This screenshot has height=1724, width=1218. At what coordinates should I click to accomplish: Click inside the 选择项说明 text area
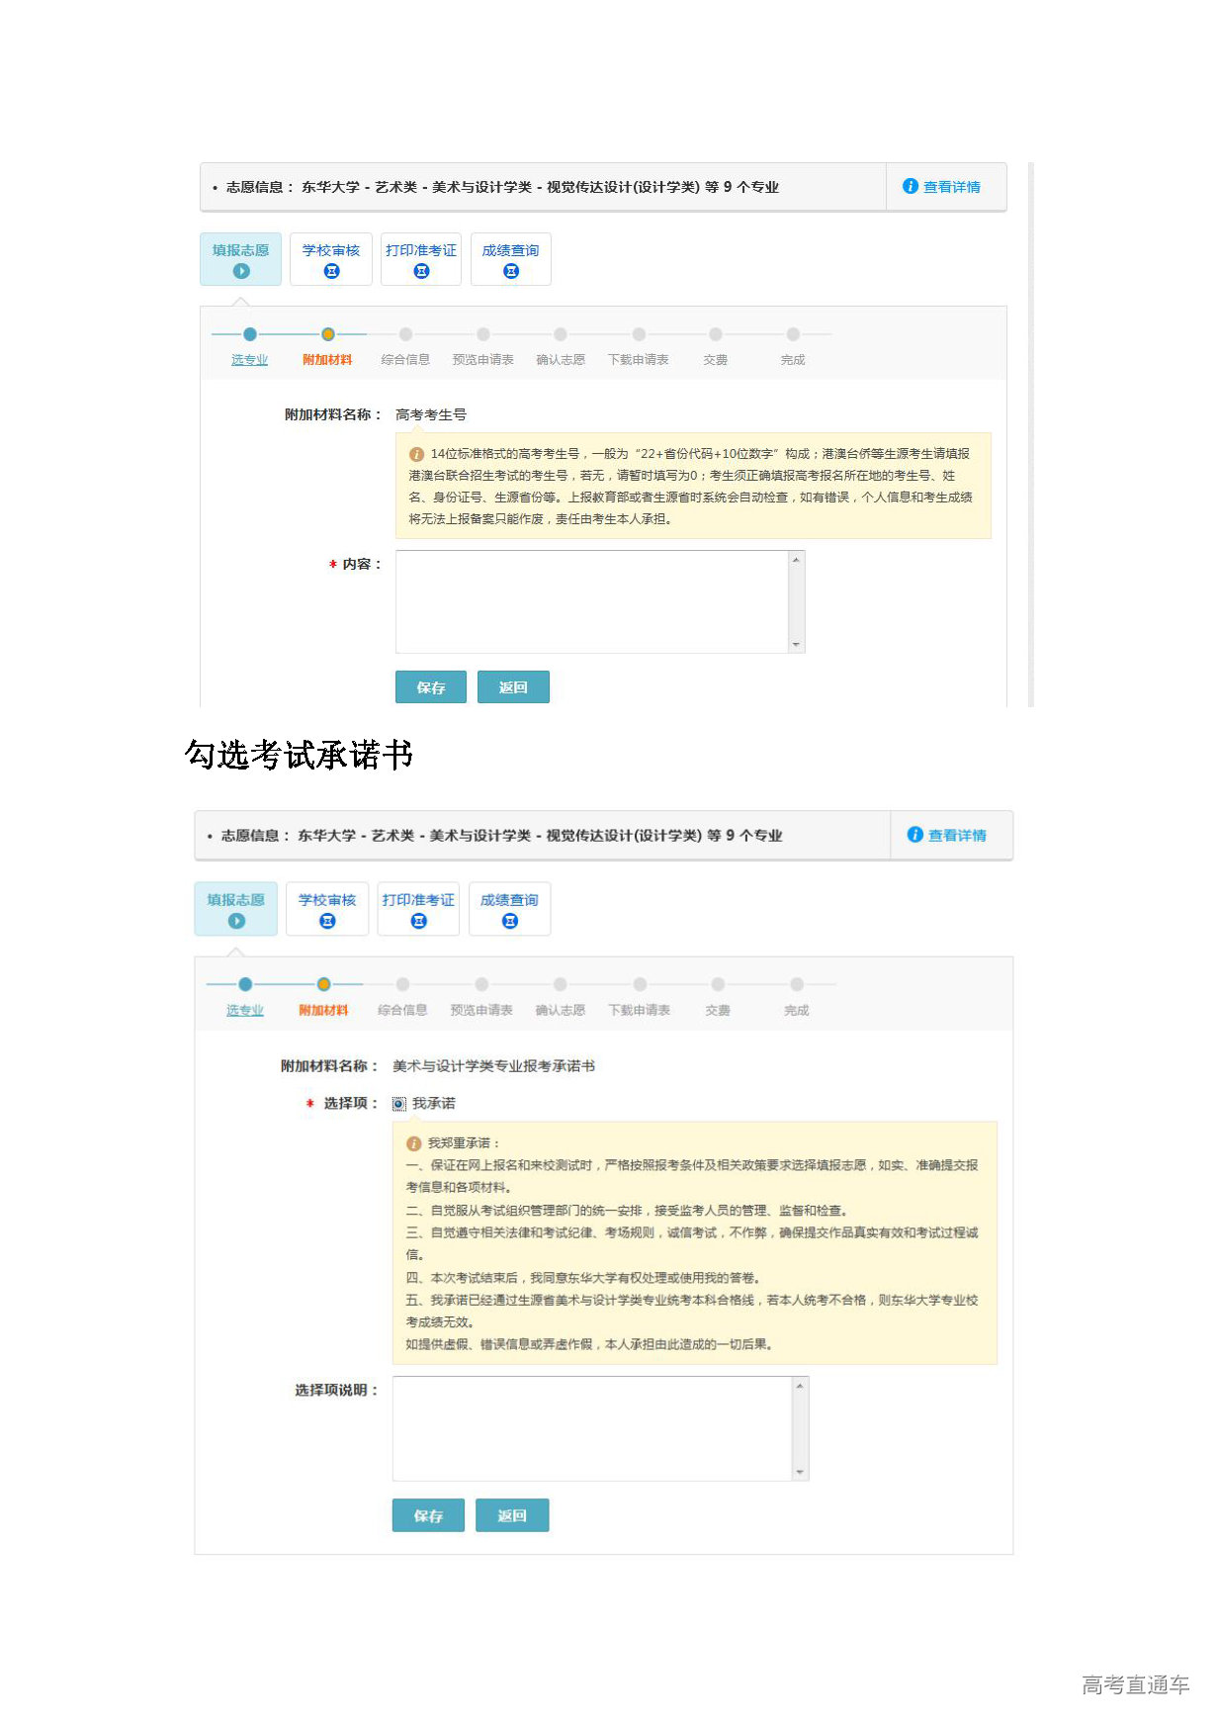(x=592, y=1428)
